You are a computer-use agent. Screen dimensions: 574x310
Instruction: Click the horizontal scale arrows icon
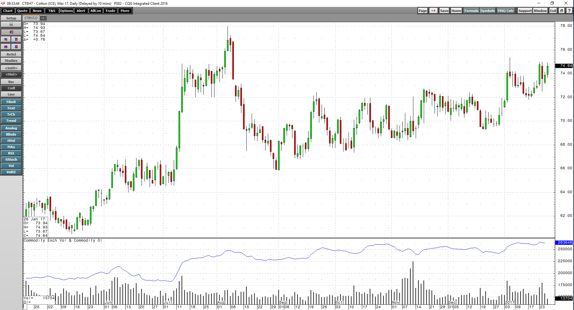pos(6,39)
